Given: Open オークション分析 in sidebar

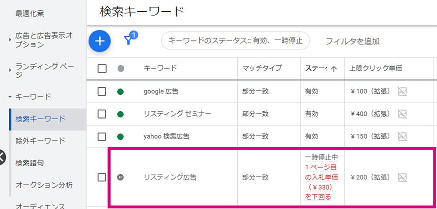Looking at the screenshot, I should [x=44, y=185].
